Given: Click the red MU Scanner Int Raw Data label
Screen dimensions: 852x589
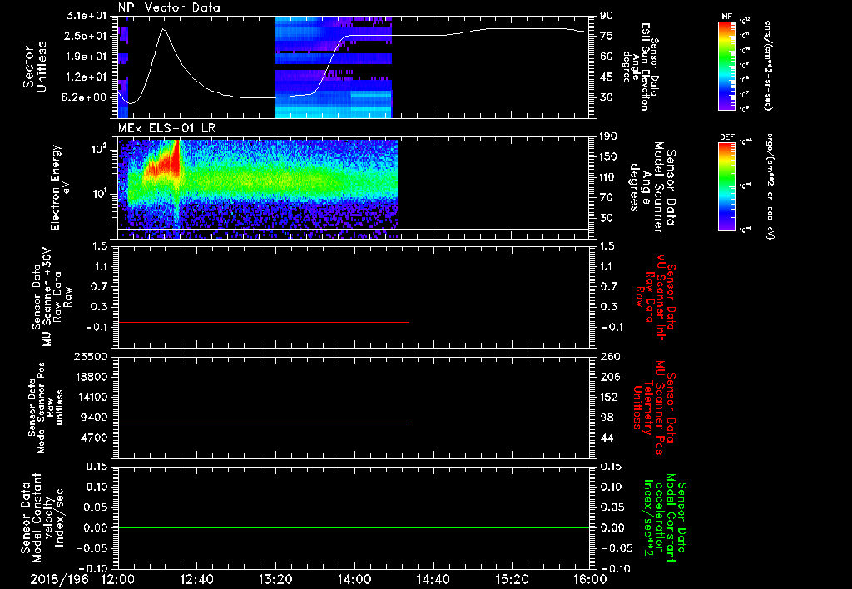Looking at the screenshot, I should [x=656, y=297].
